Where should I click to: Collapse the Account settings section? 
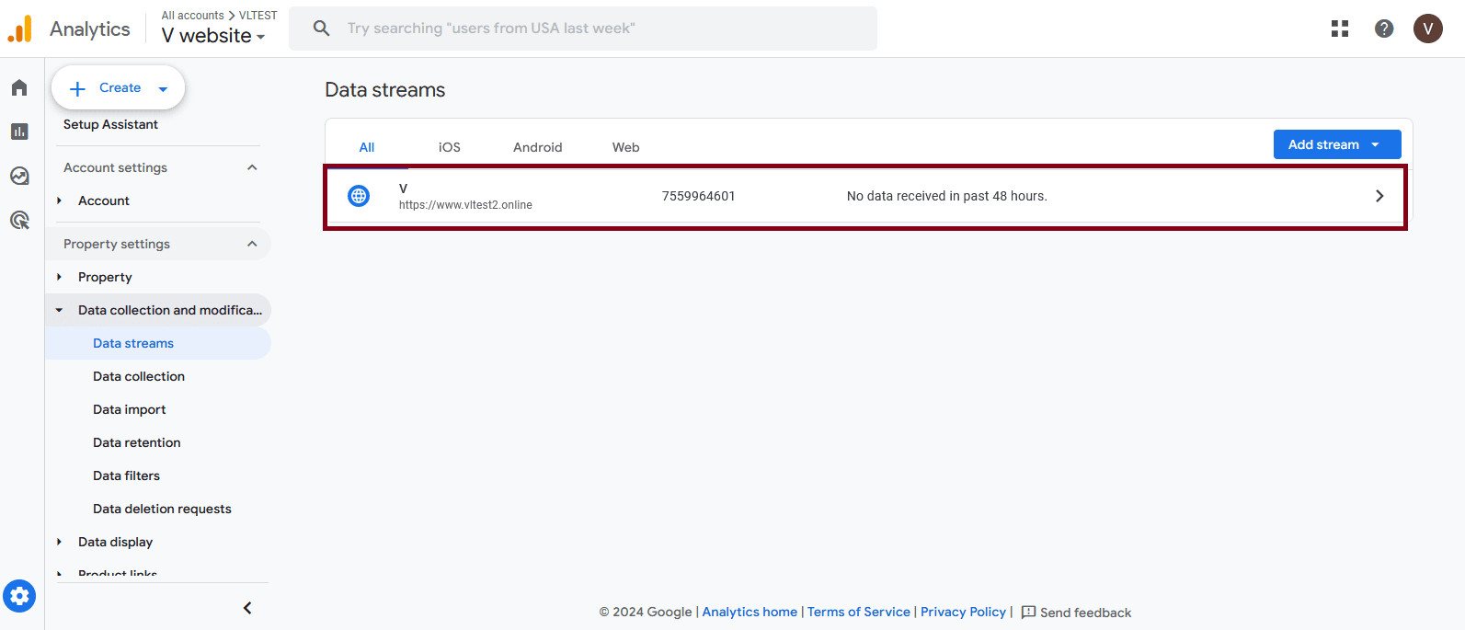[x=252, y=167]
